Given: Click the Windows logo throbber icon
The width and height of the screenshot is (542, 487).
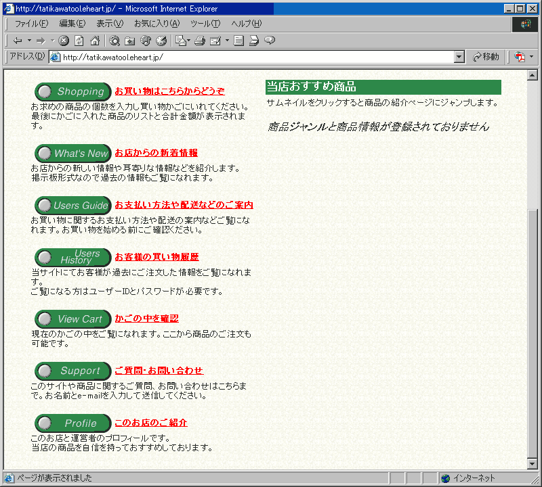Looking at the screenshot, I should [526, 24].
